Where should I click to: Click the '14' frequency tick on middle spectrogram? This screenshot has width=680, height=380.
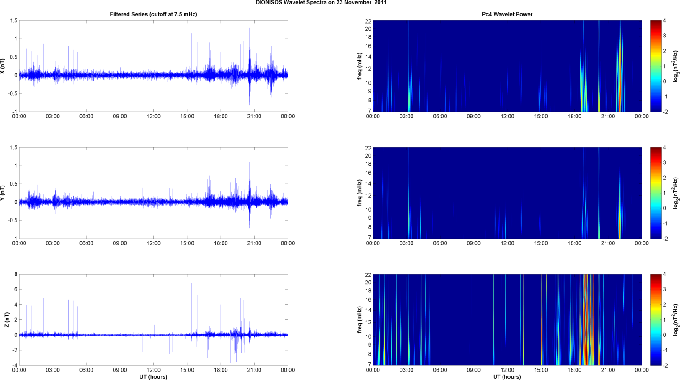pyautogui.click(x=368, y=183)
